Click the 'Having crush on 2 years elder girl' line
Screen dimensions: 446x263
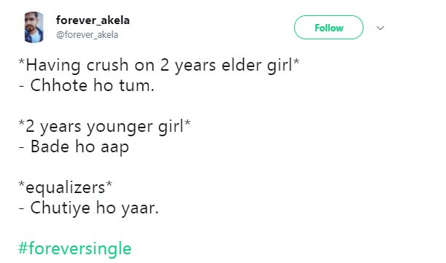(x=158, y=66)
